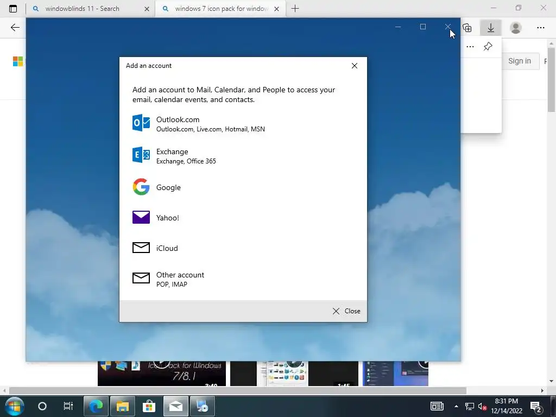556x417 pixels.
Task: Close the windows 7 icon pack tab
Action: coord(276,9)
